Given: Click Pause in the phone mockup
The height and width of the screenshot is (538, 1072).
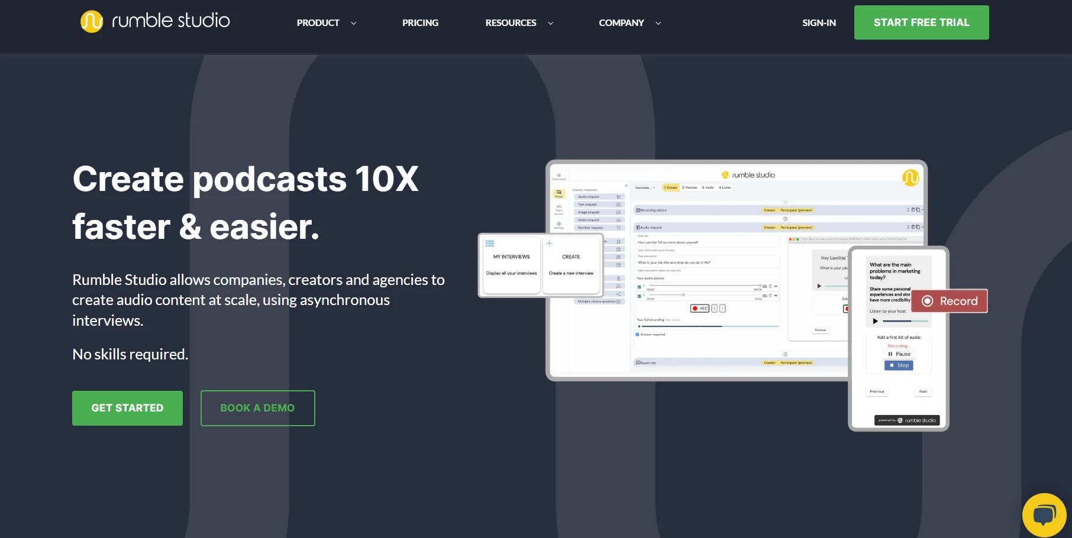Looking at the screenshot, I should coord(899,354).
